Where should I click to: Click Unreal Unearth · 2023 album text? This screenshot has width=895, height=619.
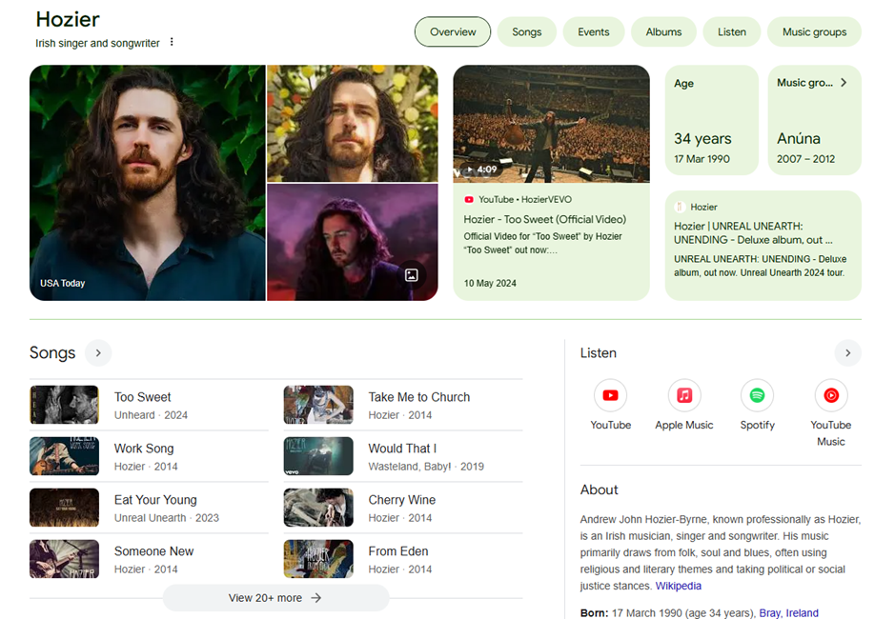coord(166,518)
